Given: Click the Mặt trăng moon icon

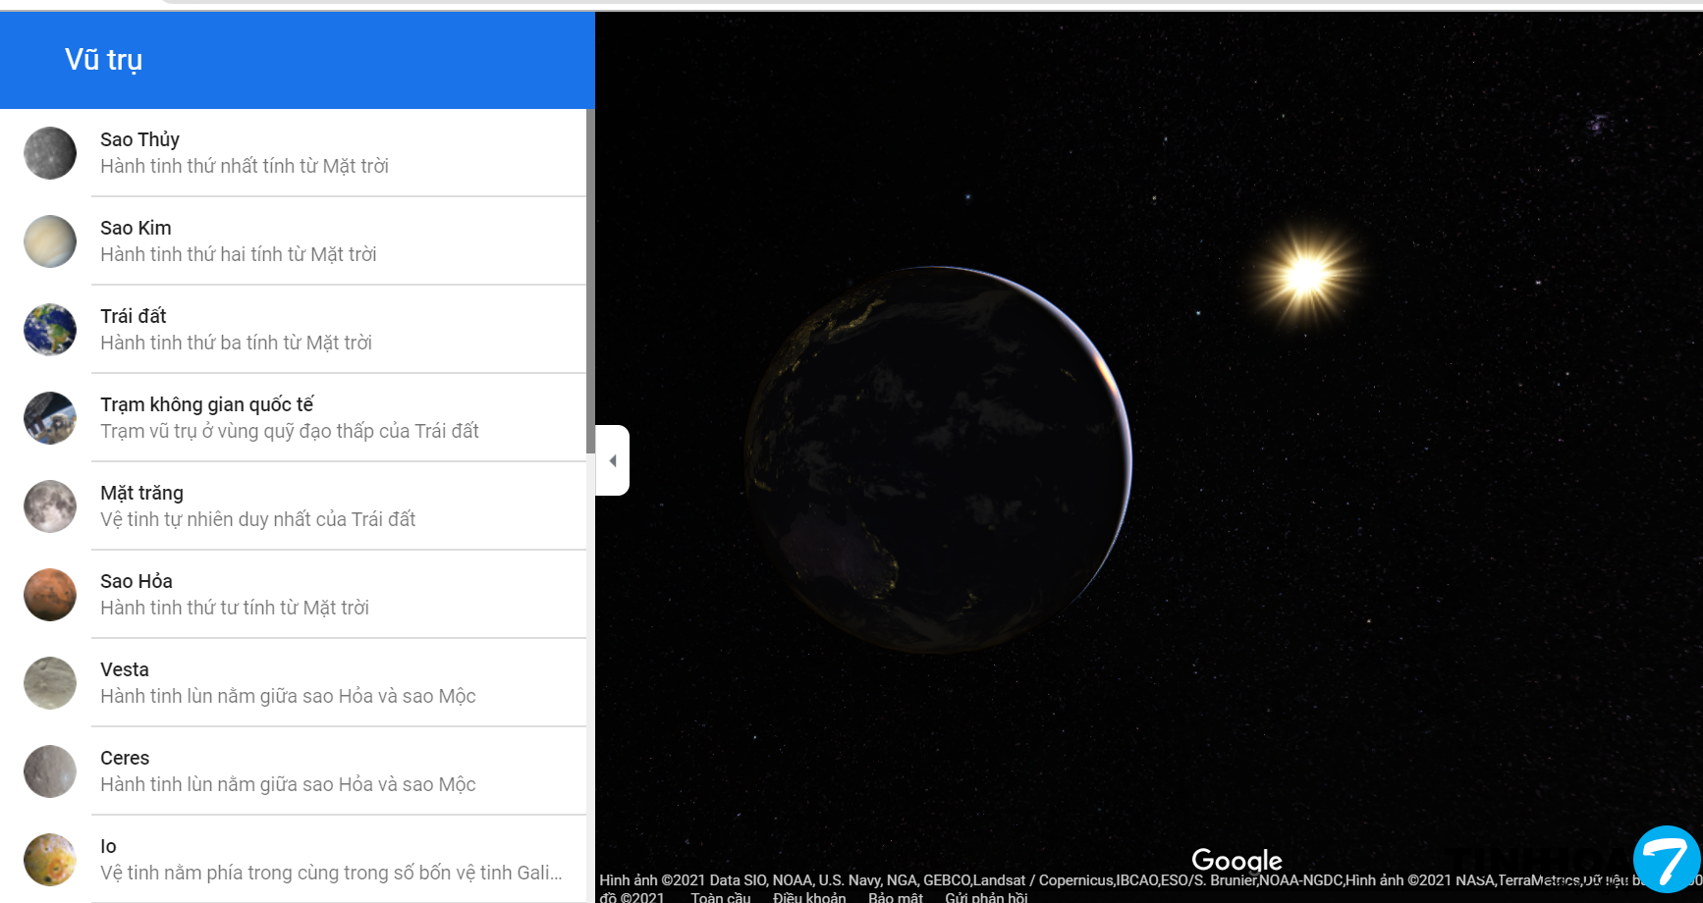Looking at the screenshot, I should tap(50, 506).
